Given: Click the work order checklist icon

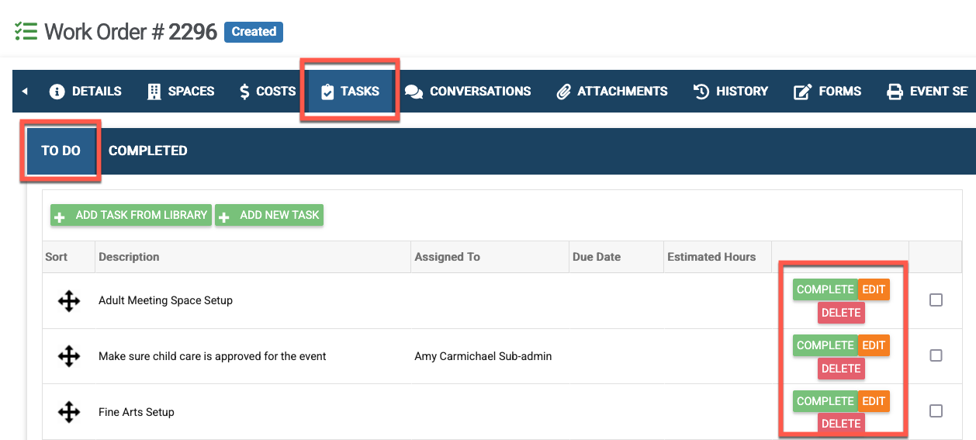Looking at the screenshot, I should [x=26, y=32].
